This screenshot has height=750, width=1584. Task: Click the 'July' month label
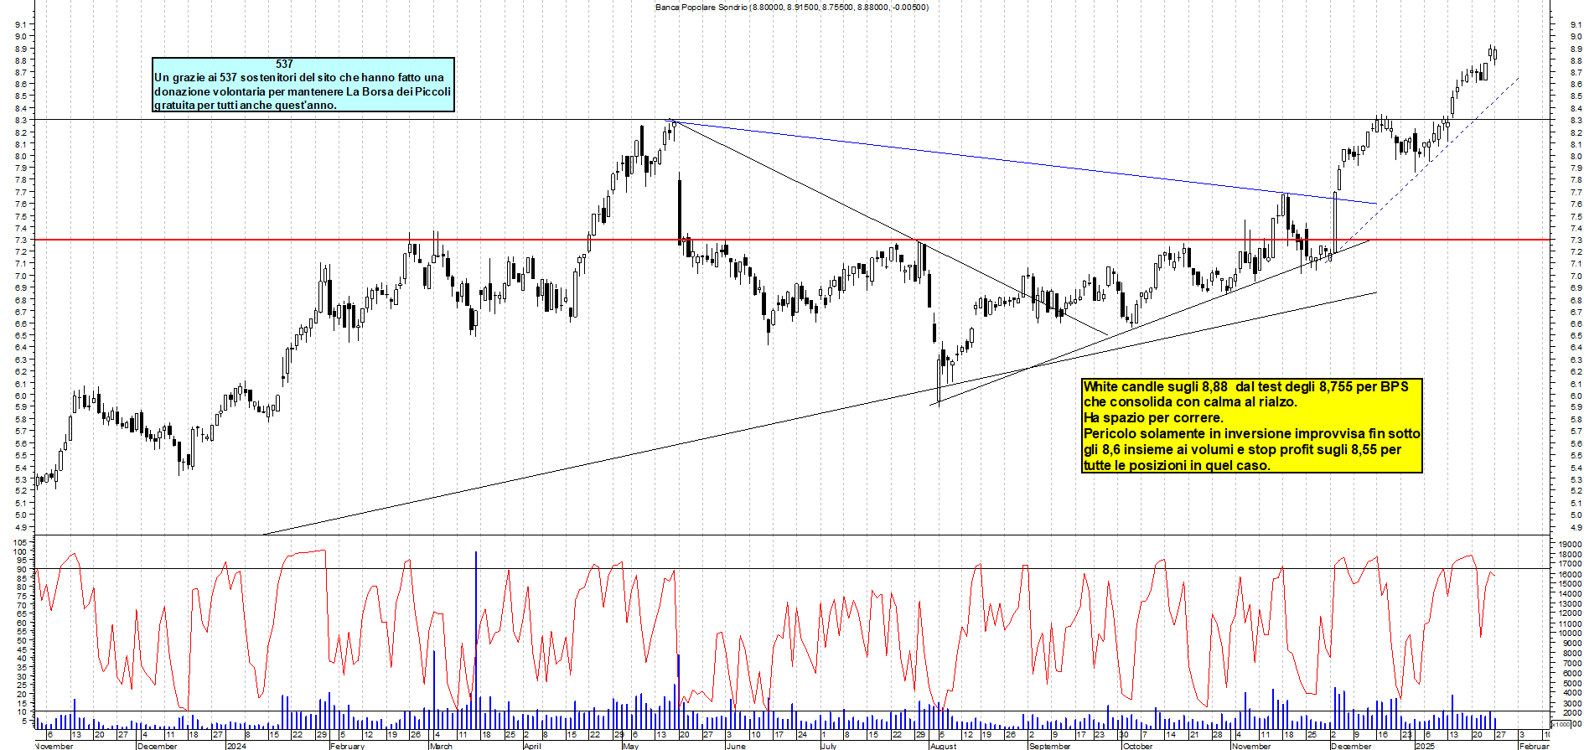pos(828,746)
